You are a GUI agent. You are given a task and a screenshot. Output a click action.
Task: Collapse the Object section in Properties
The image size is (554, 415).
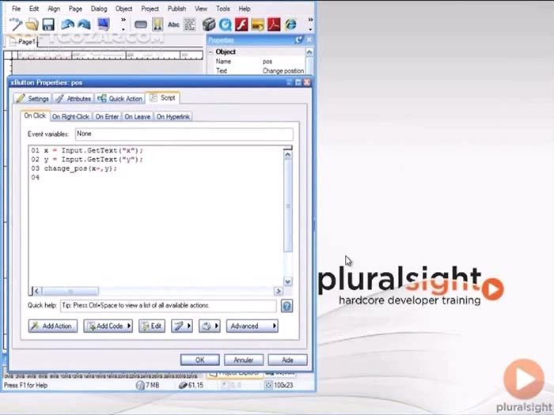[211, 52]
